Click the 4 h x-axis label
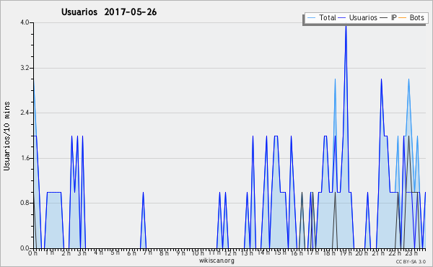The image size is (433, 267). [x=98, y=253]
